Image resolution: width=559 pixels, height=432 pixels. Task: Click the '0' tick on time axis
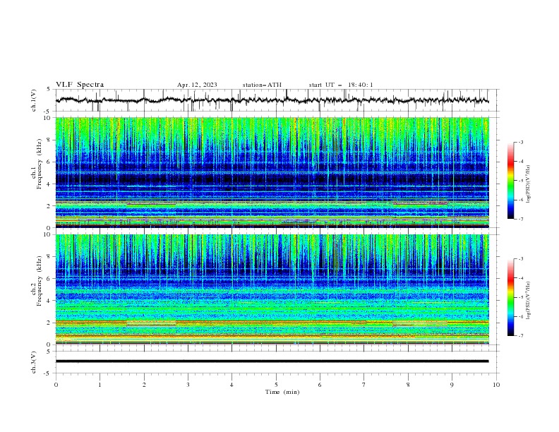pyautogui.click(x=56, y=385)
